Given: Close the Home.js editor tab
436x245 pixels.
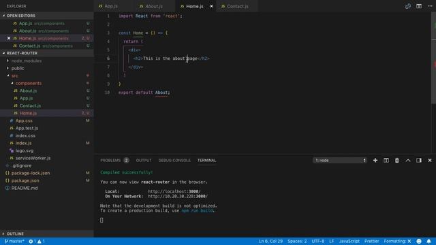Looking at the screenshot, I should click(211, 6).
